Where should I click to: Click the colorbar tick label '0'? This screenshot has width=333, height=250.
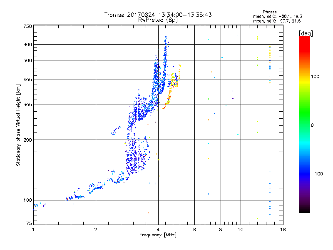(312, 125)
